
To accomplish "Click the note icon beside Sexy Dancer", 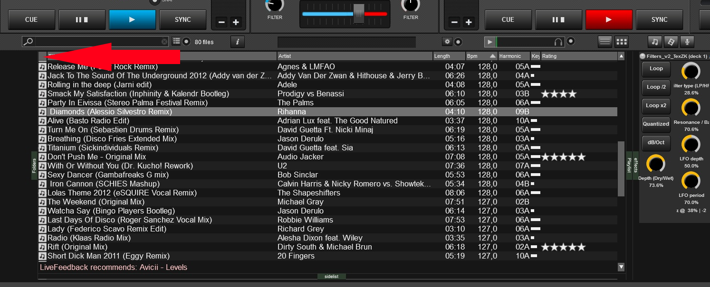I will 42,175.
